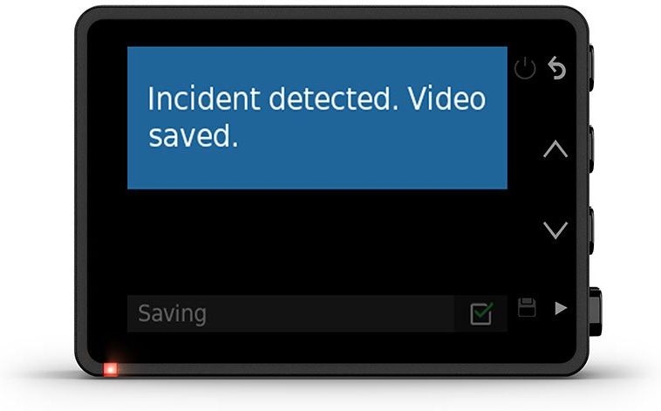Tap the power icon
Image resolution: width=661 pixels, height=411 pixels.
[525, 69]
